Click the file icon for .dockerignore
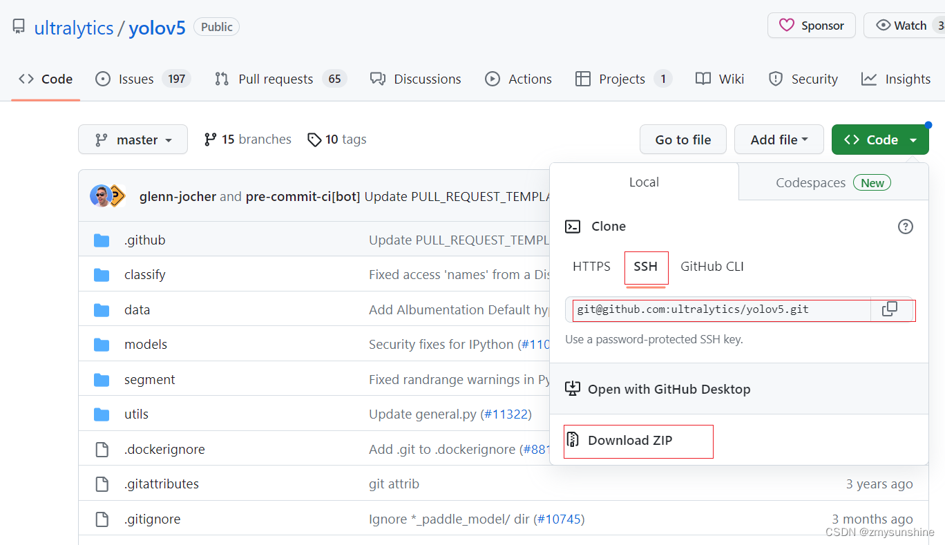 tap(102, 450)
